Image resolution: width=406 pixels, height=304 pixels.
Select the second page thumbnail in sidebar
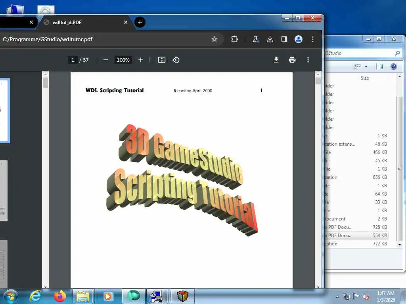click(4, 191)
